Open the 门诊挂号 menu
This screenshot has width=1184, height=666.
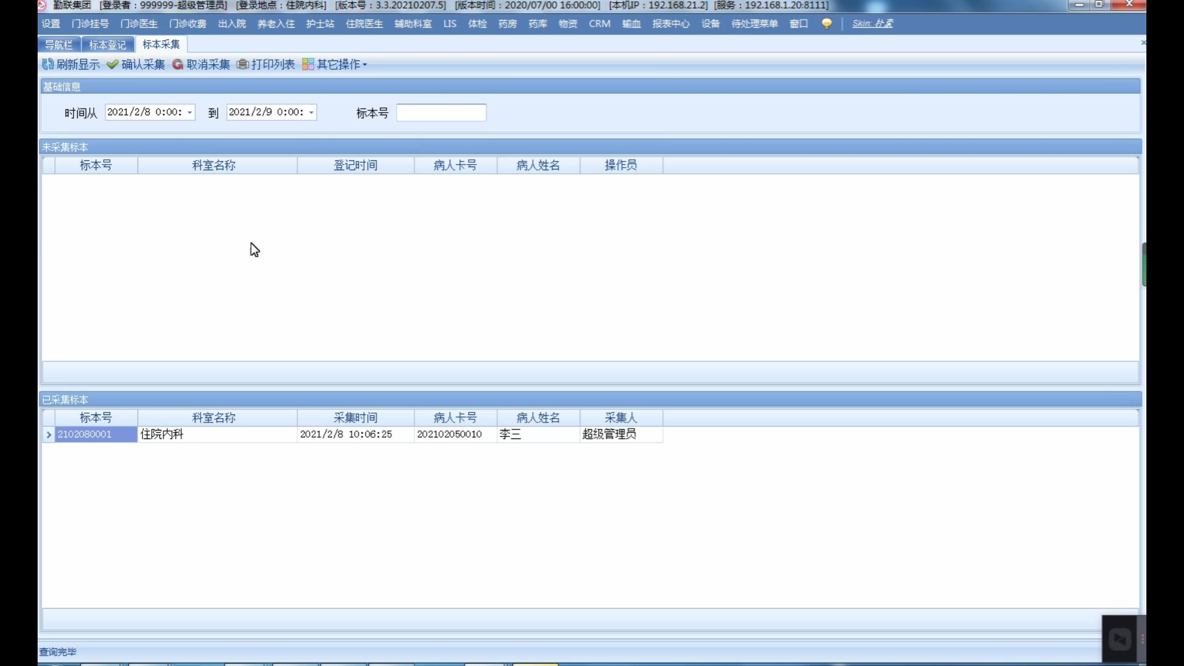pos(90,23)
